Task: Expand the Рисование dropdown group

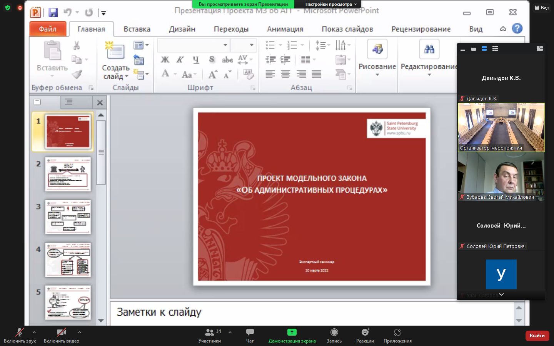Action: pyautogui.click(x=377, y=69)
